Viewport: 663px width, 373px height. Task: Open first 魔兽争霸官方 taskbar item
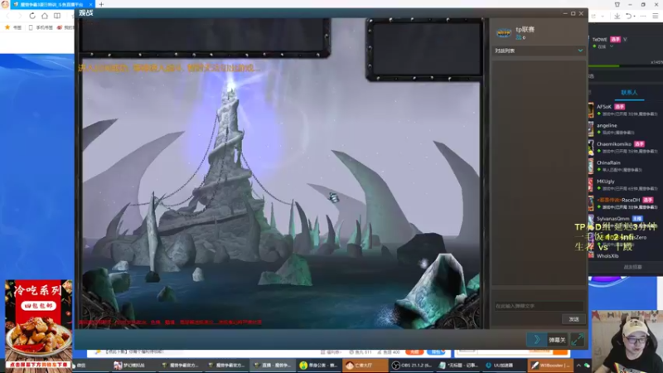(x=181, y=365)
